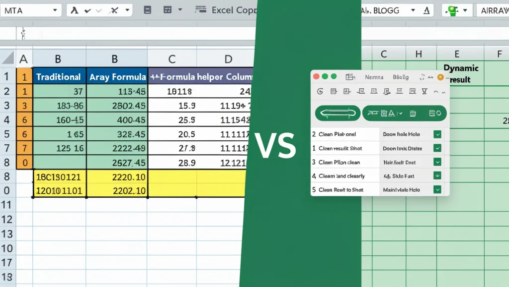Open the dropdown arrow beside the robot icon
This screenshot has height=287, width=509.
(x=465, y=10)
